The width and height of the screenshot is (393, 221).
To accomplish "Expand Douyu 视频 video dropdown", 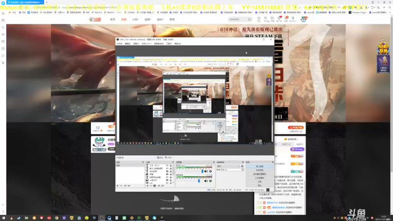I will [148, 19].
